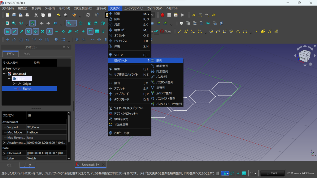Click the 2Dビュー形状 menu entry
The height and width of the screenshot is (178, 317).
tap(129, 133)
